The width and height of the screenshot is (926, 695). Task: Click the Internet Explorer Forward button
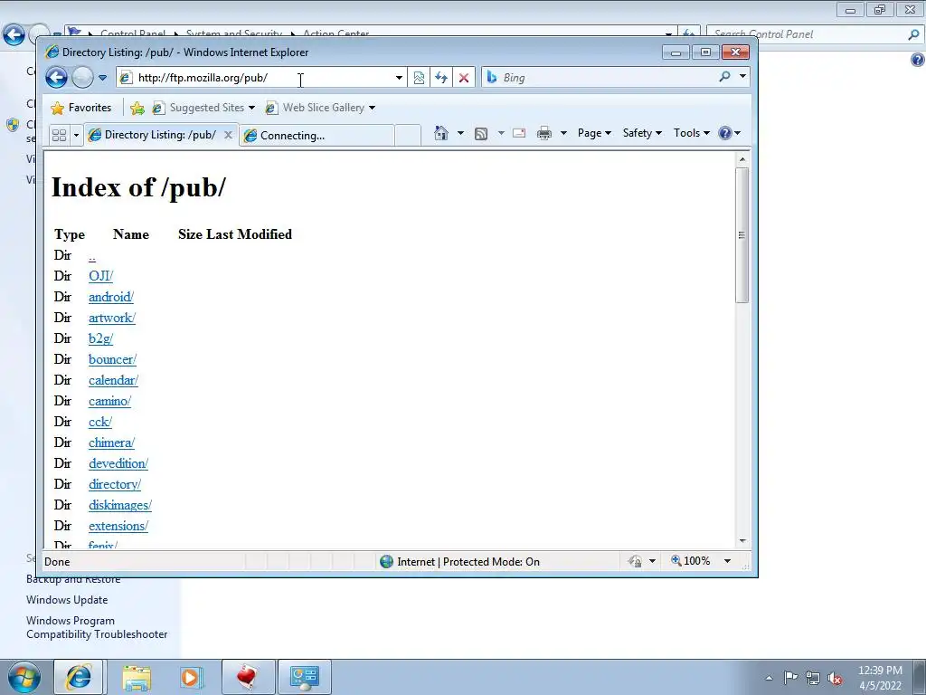click(82, 78)
